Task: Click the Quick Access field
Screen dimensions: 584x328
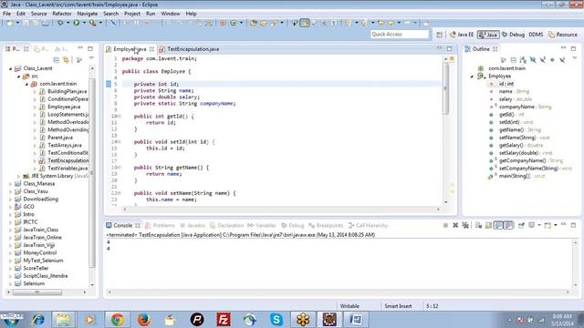Action: [x=400, y=35]
